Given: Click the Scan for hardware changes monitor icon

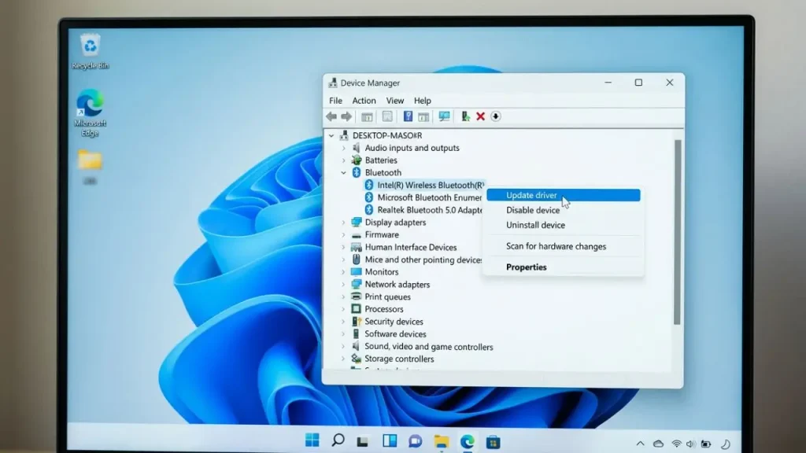Looking at the screenshot, I should [x=444, y=116].
